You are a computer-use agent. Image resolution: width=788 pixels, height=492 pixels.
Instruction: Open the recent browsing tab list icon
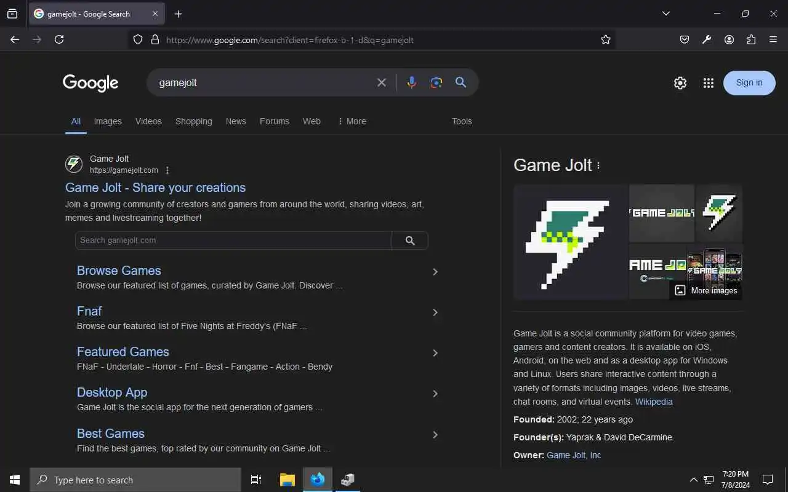point(12,14)
